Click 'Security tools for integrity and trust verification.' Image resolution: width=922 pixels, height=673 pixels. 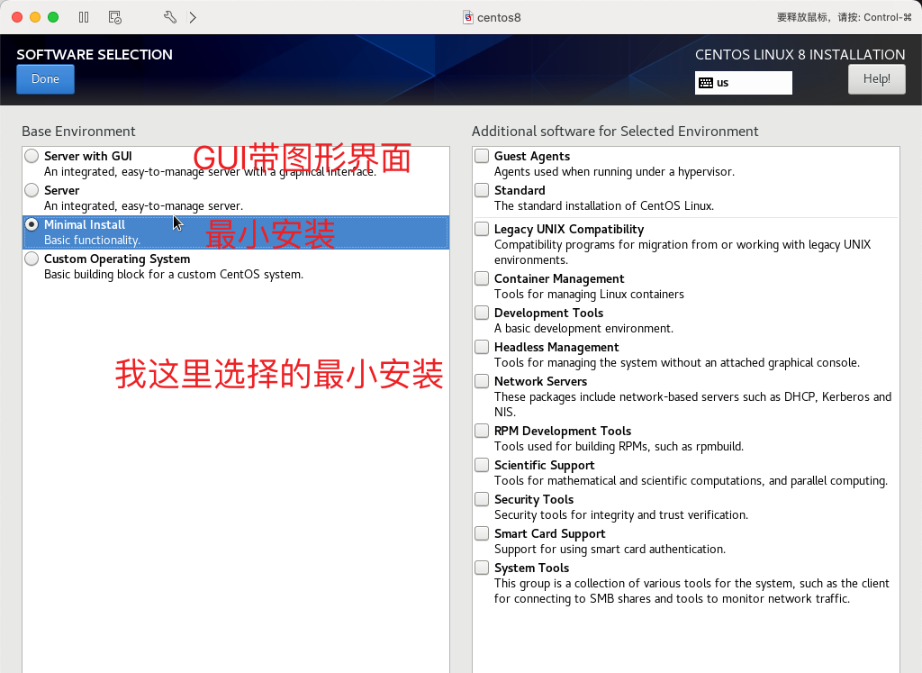[621, 514]
